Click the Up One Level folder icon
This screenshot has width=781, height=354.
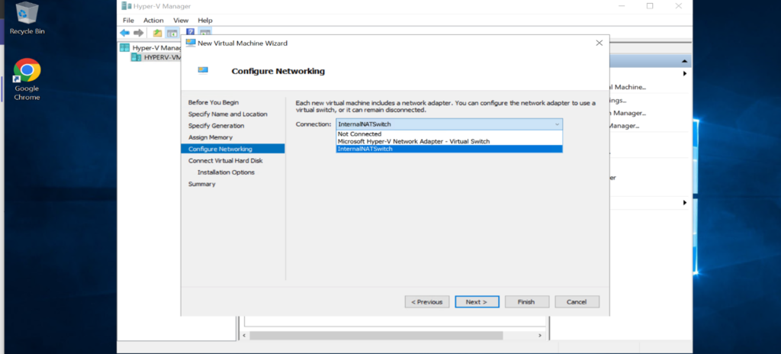point(157,33)
